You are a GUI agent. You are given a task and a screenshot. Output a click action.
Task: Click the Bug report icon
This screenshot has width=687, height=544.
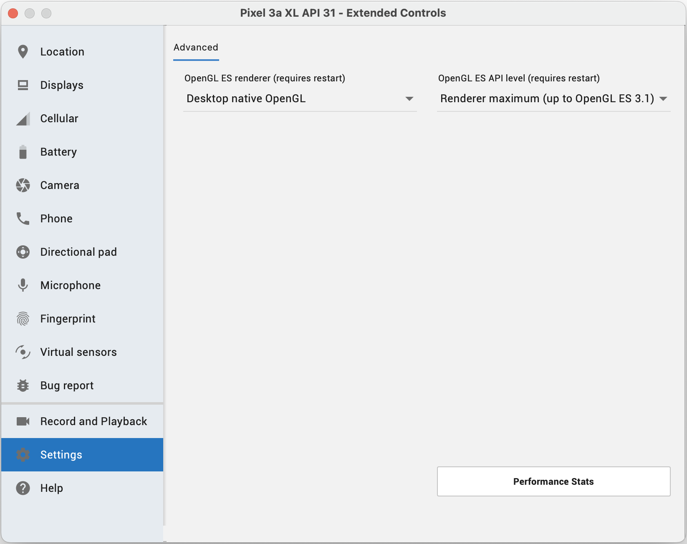23,385
